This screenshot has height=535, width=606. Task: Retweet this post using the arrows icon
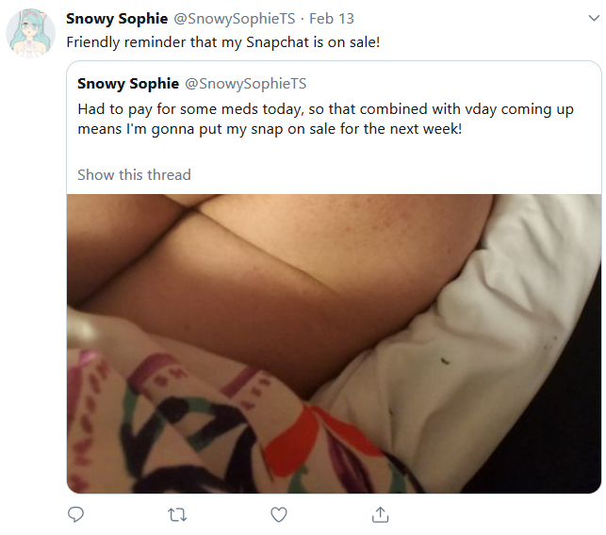[x=177, y=515]
